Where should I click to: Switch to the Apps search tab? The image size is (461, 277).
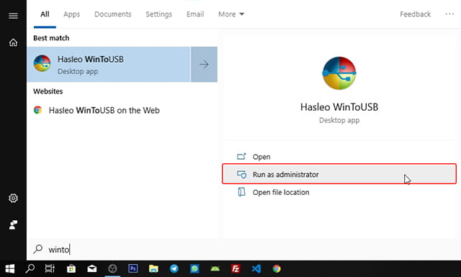(x=72, y=14)
